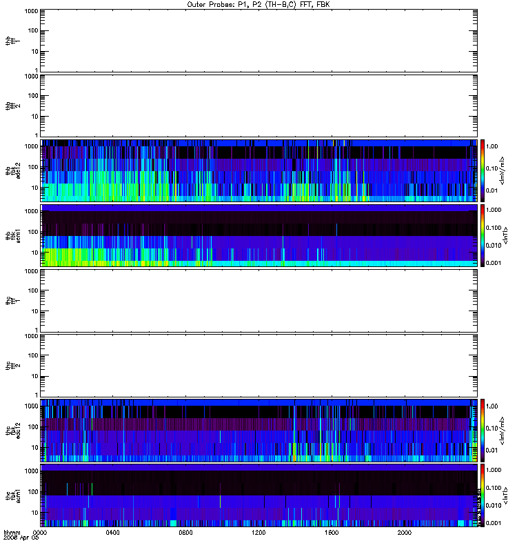
Task: Click the '100' tick on thc fbk edc12 axis
Action: click(33, 426)
